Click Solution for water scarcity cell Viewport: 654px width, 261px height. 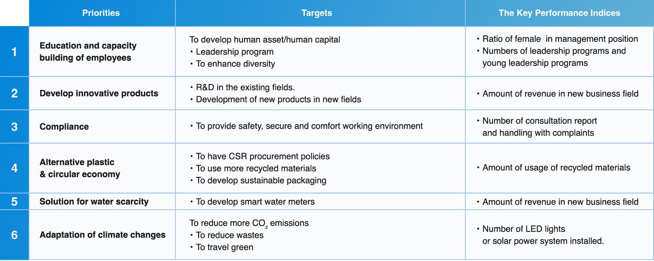click(x=94, y=202)
